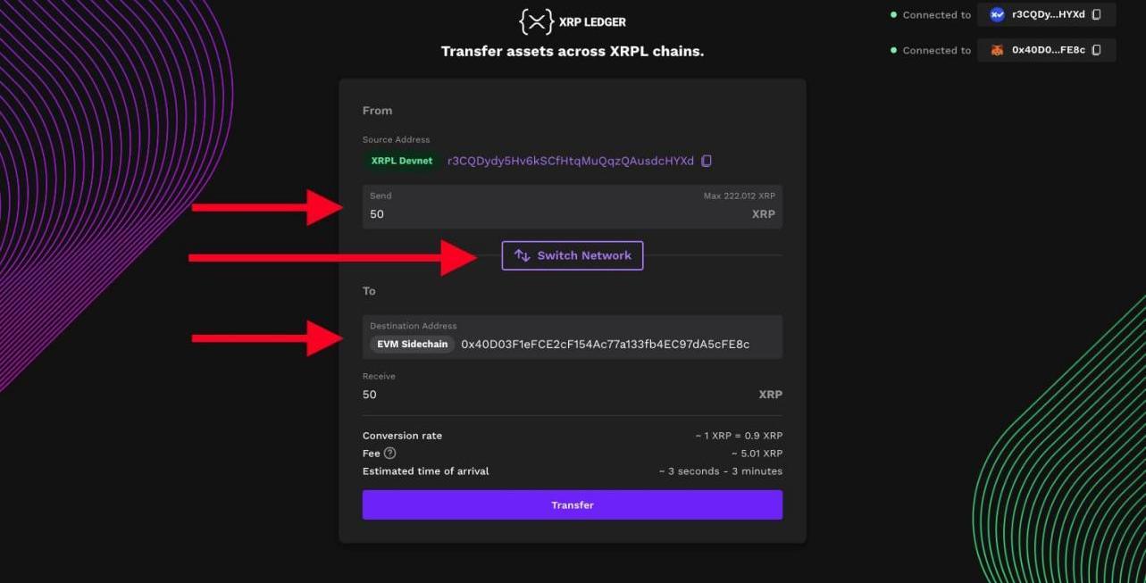1146x583 pixels.
Task: Copy the 0x40D0...FE8c wallet address
Action: coord(1097,50)
